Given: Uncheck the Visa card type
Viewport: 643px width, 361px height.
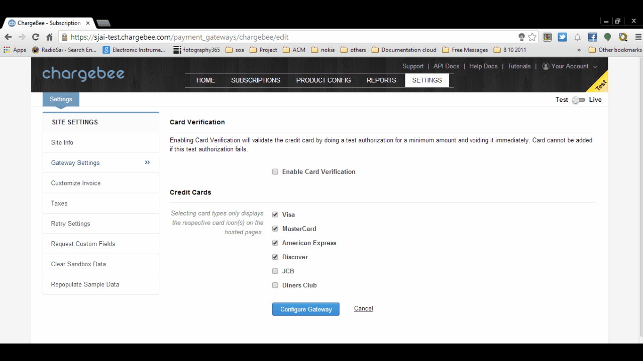Looking at the screenshot, I should tap(275, 214).
